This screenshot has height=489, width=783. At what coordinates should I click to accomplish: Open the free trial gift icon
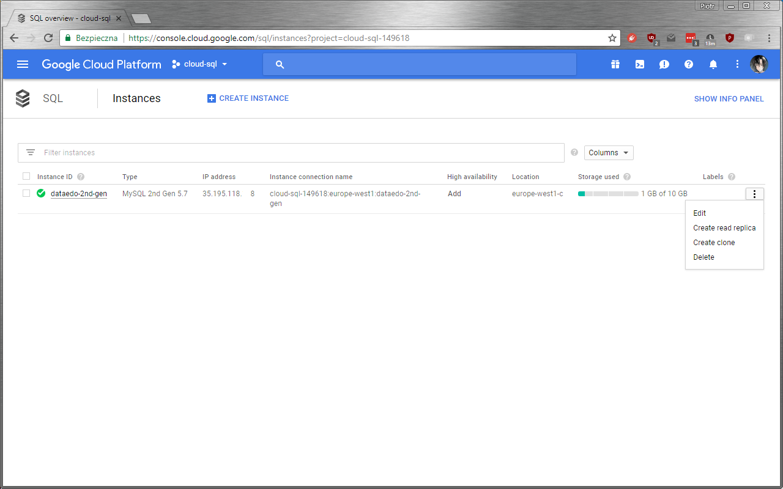[x=615, y=64]
